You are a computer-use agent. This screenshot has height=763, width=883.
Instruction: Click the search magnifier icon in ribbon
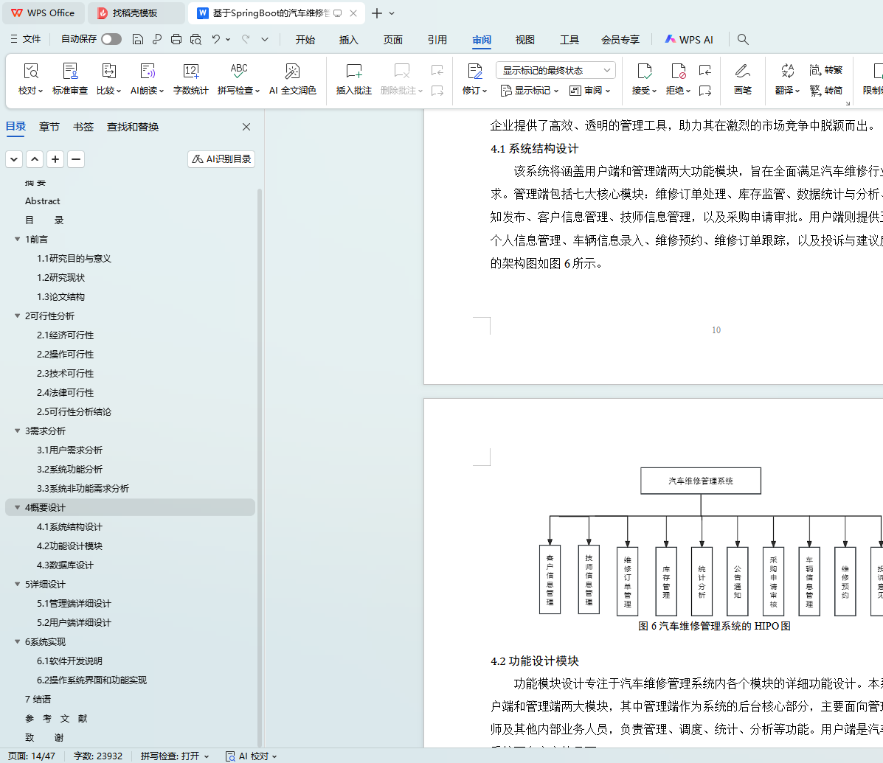[743, 39]
